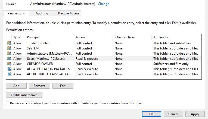Click the SYSTEM entry user icon
The height and width of the screenshot is (119, 208).
point(9,48)
